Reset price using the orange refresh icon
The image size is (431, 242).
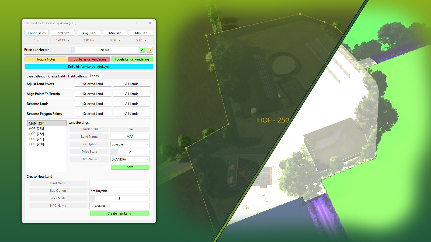[x=149, y=50]
